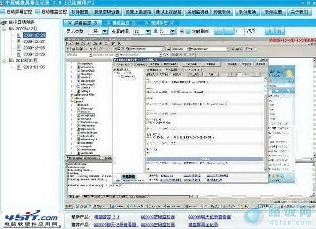This screenshot has height=229, width=316.
Task: Go to the next screenshot page
Action: click(269, 31)
